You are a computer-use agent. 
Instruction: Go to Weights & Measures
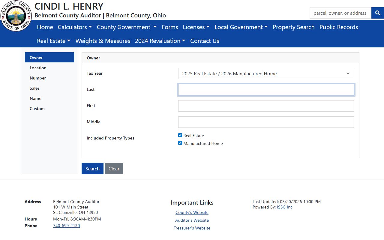pyautogui.click(x=103, y=41)
